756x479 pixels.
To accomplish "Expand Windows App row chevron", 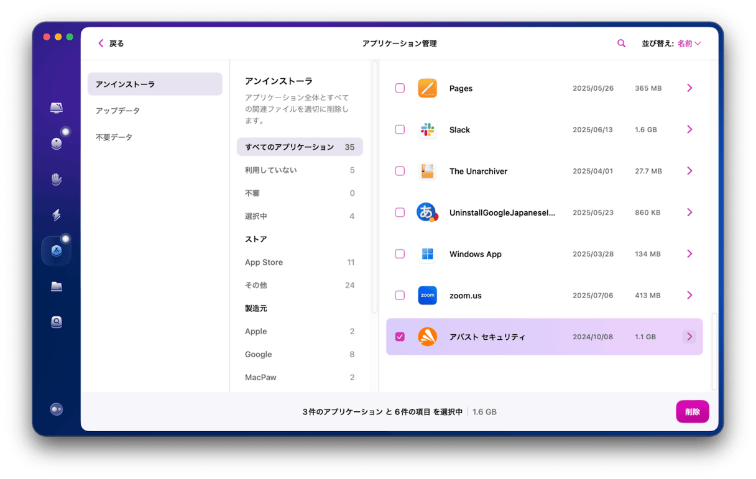I will [689, 254].
